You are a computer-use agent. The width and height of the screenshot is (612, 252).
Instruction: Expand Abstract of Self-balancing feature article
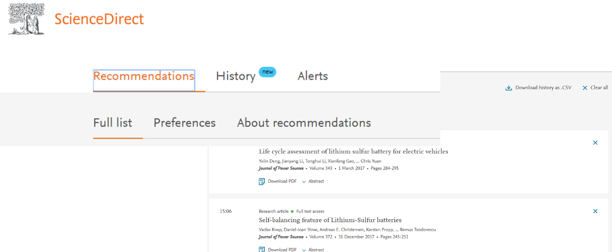click(313, 250)
